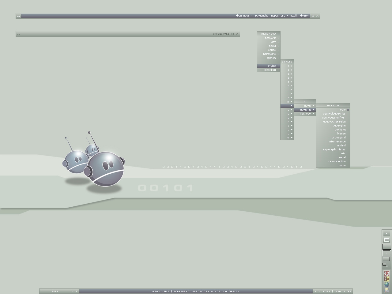Image resolution: width=392 pixels, height=294 pixels.
Task: Click the red arrows tray icon
Action: (x=386, y=273)
